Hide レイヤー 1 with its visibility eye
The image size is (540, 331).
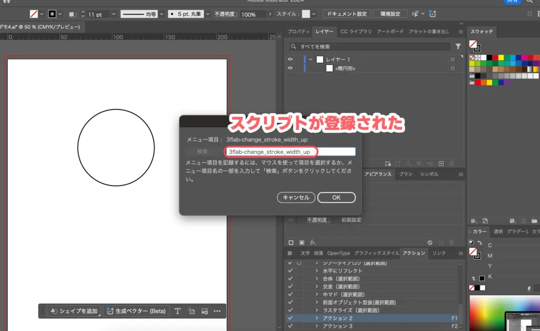coord(290,59)
